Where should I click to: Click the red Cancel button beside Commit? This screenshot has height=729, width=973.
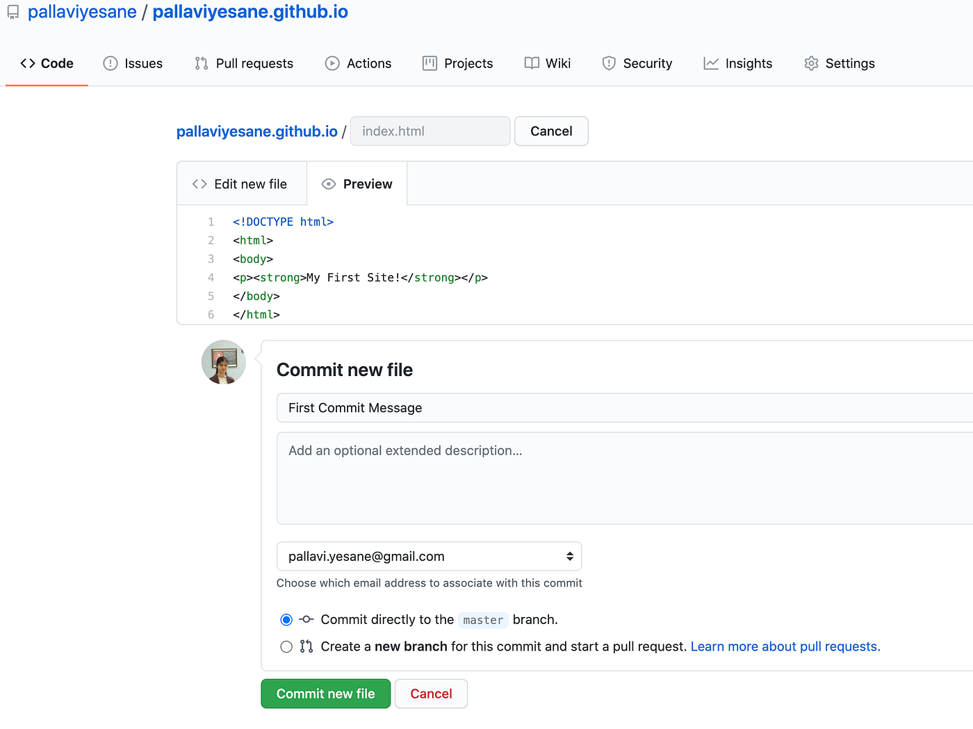431,694
